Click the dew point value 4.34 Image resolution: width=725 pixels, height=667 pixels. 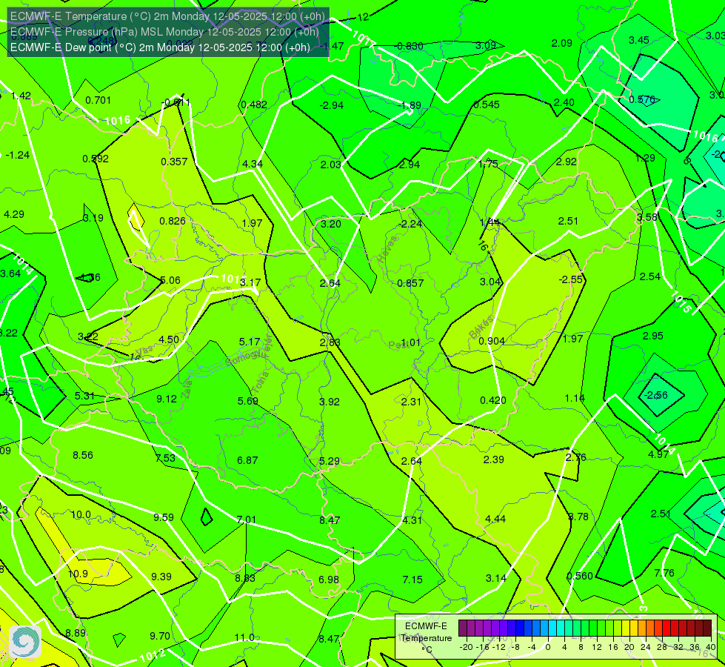point(253,164)
